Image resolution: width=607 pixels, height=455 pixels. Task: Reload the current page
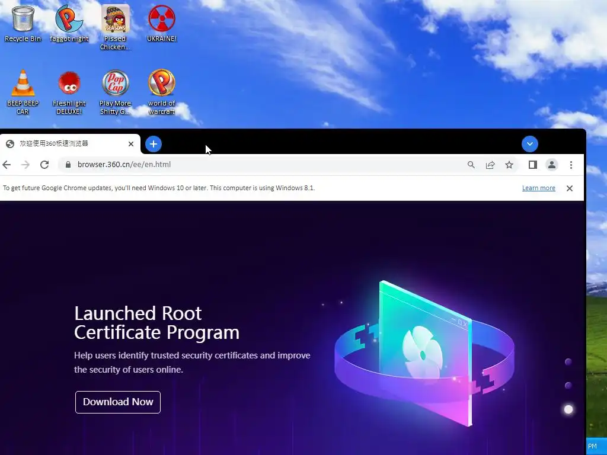coord(44,165)
